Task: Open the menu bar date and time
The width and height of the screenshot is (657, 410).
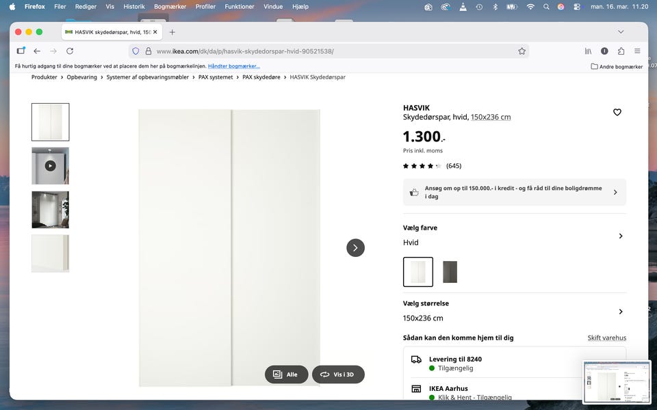Action: pyautogui.click(x=619, y=7)
